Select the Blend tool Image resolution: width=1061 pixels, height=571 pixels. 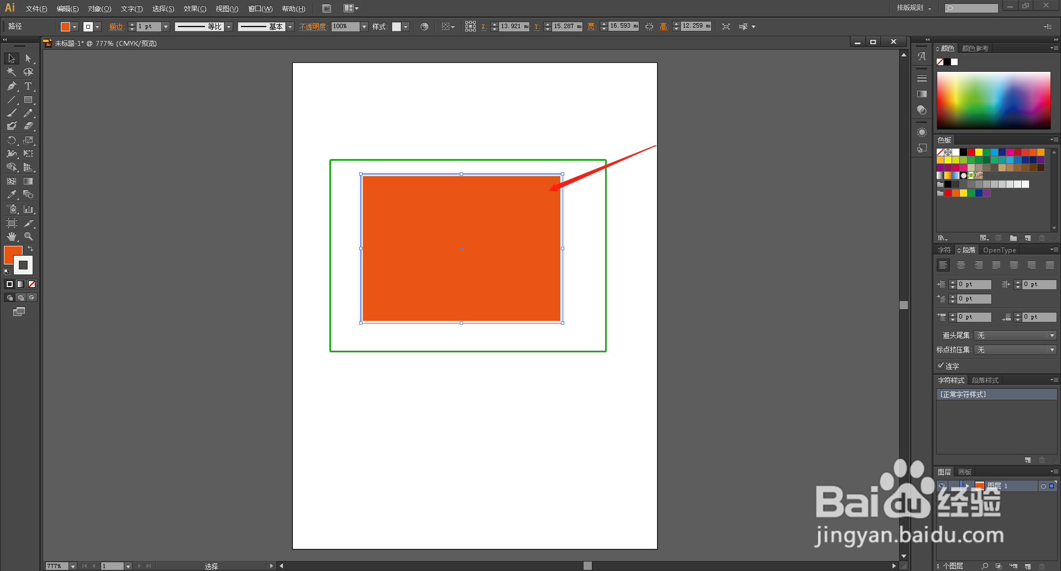28,195
